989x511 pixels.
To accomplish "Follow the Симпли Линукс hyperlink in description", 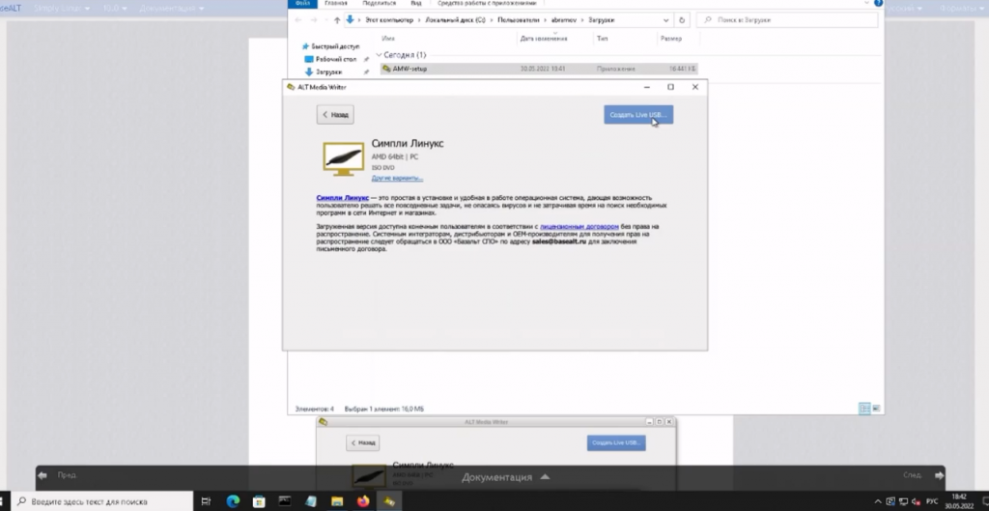I will (x=343, y=197).
